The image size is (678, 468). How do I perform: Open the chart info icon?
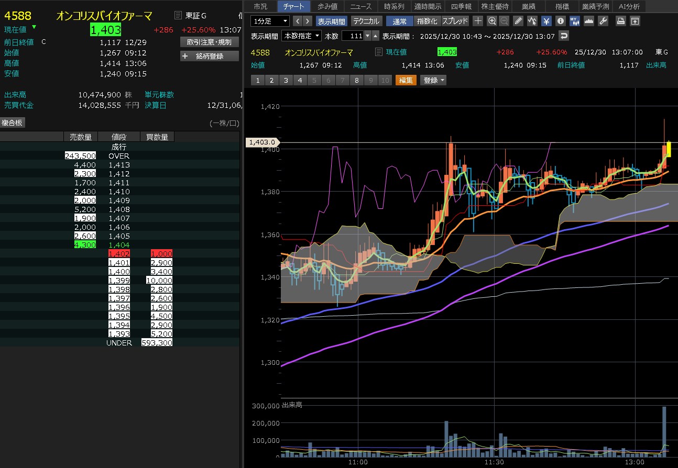[560, 21]
